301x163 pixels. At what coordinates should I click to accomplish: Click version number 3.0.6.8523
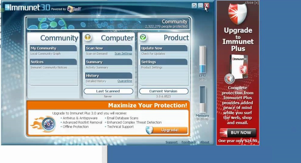pos(163,96)
